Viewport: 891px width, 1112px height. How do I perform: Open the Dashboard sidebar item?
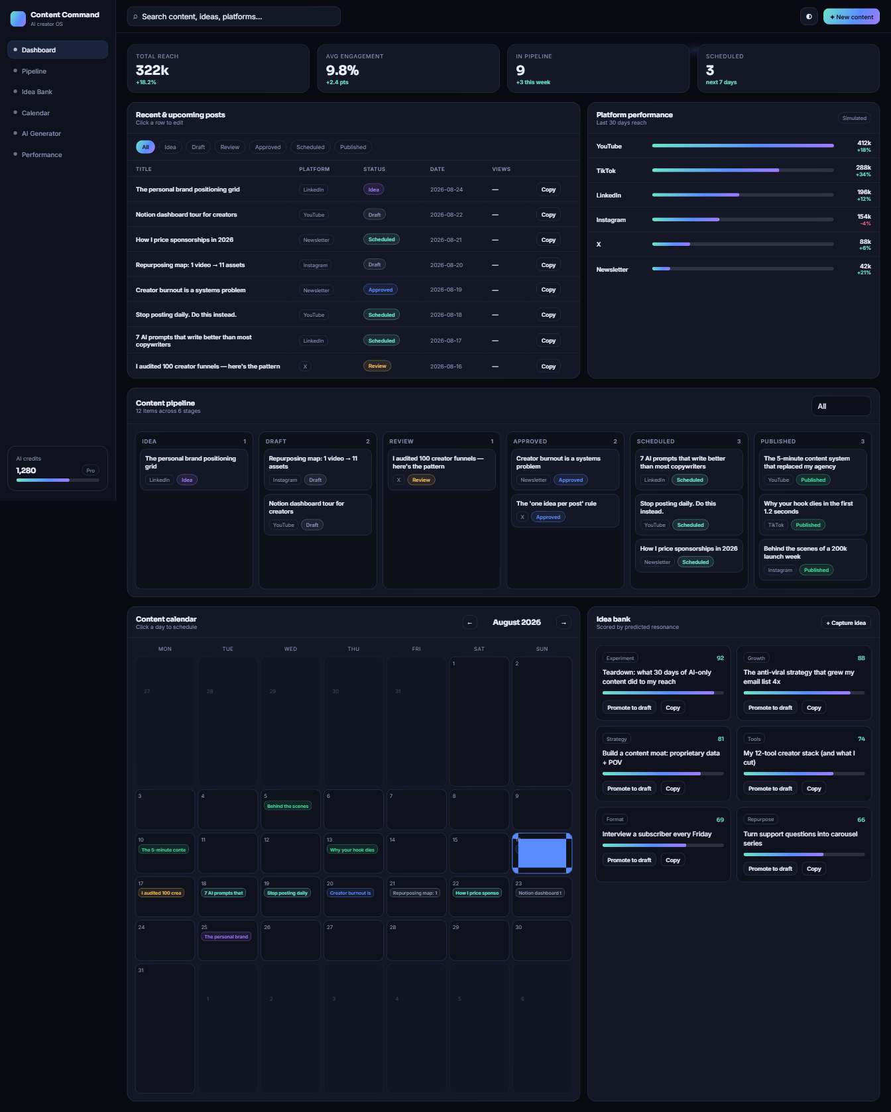coord(58,50)
